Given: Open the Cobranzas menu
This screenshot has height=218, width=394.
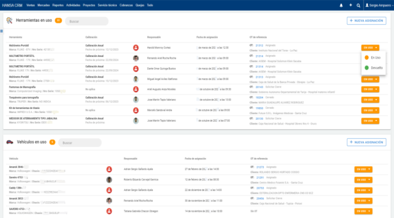Looking at the screenshot, I should tap(126, 5).
